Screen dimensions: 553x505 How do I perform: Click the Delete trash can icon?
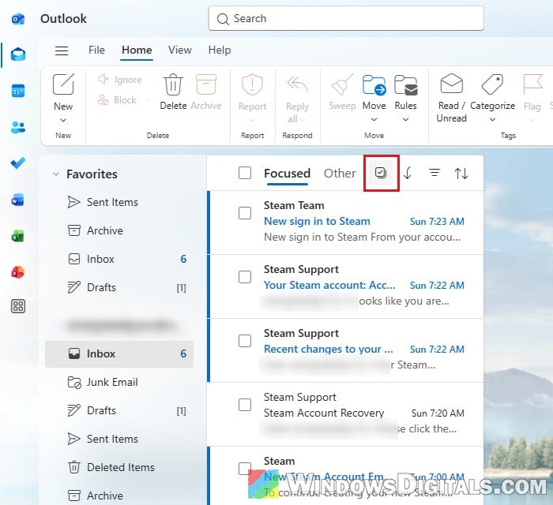(173, 84)
